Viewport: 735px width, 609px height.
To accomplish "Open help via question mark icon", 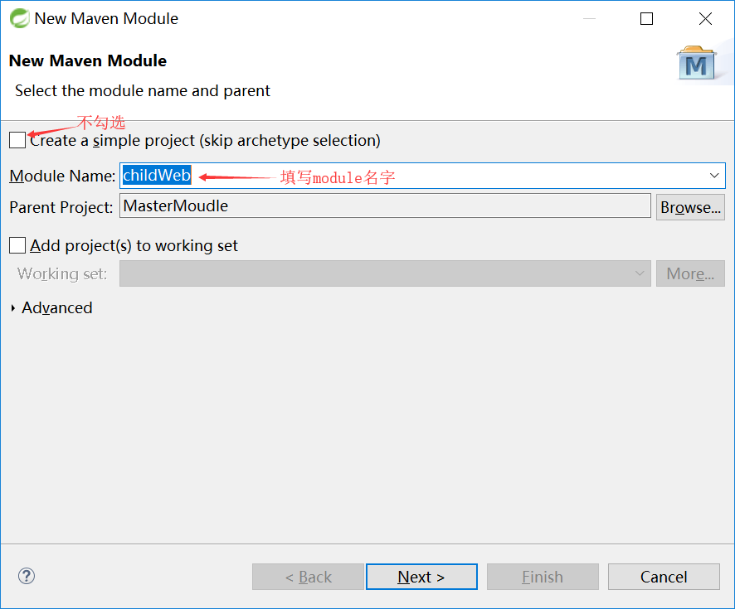I will point(27,576).
